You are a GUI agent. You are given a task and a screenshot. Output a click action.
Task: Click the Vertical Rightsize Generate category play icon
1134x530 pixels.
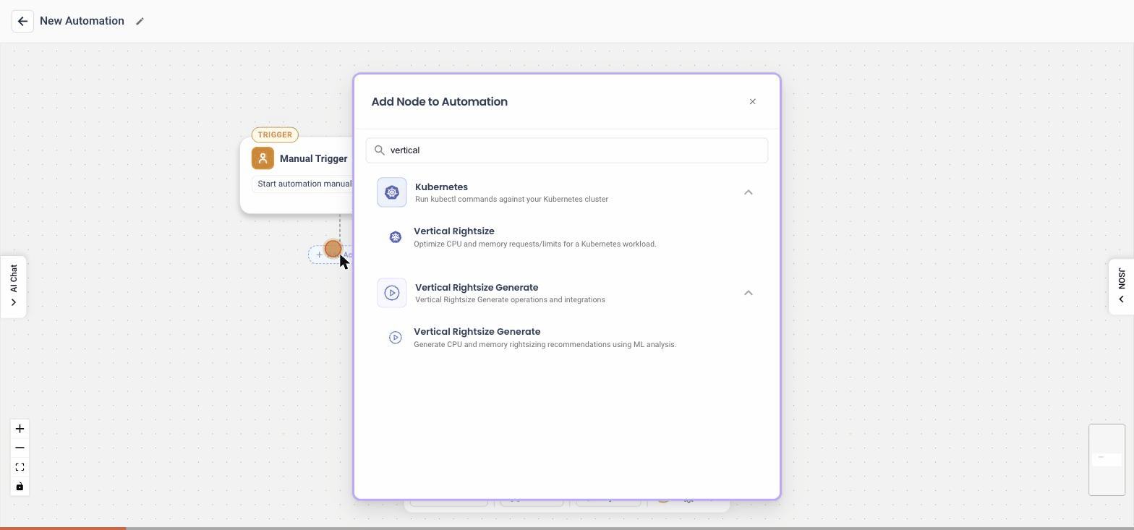pyautogui.click(x=392, y=293)
